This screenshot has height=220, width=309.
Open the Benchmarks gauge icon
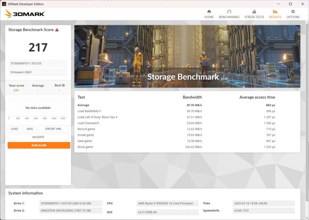click(229, 12)
